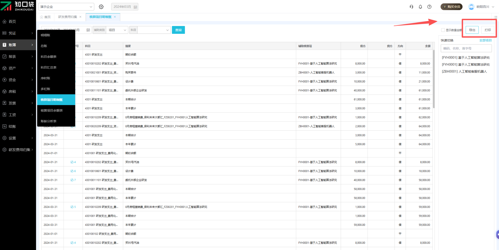The image size is (499, 250).
Task: Click the tab list icon at top right
Action: [x=495, y=17]
